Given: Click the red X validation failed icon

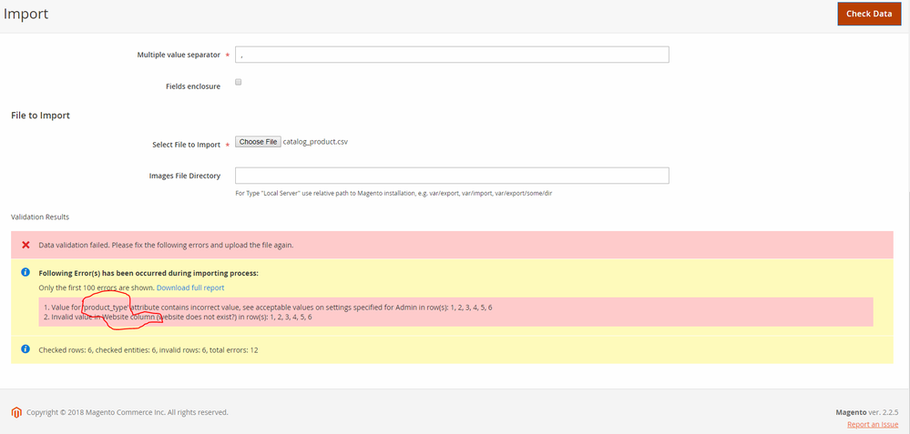Looking at the screenshot, I should pos(26,245).
